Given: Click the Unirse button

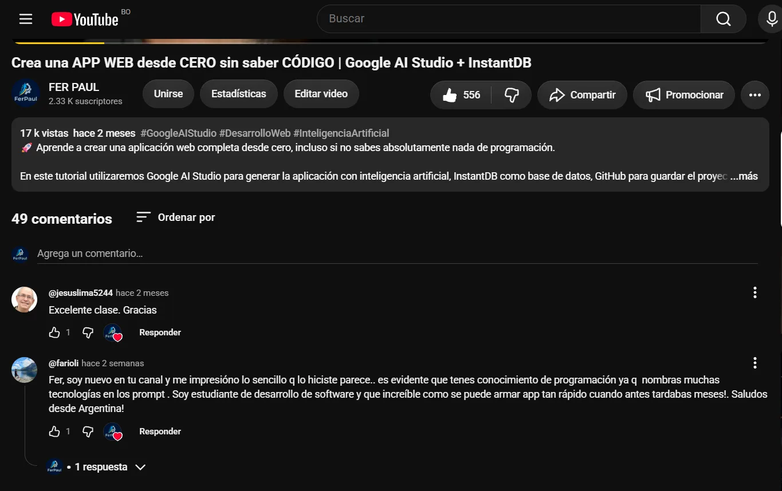Looking at the screenshot, I should (x=168, y=94).
